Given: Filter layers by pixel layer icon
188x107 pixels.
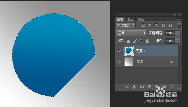Looking at the screenshot, I should [143, 25].
